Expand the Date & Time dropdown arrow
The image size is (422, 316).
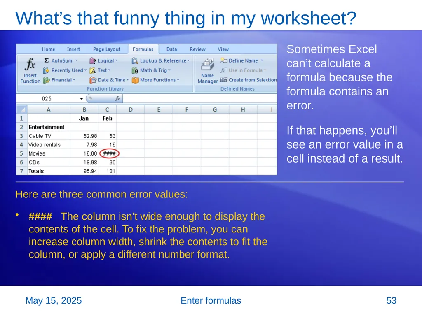(x=128, y=80)
